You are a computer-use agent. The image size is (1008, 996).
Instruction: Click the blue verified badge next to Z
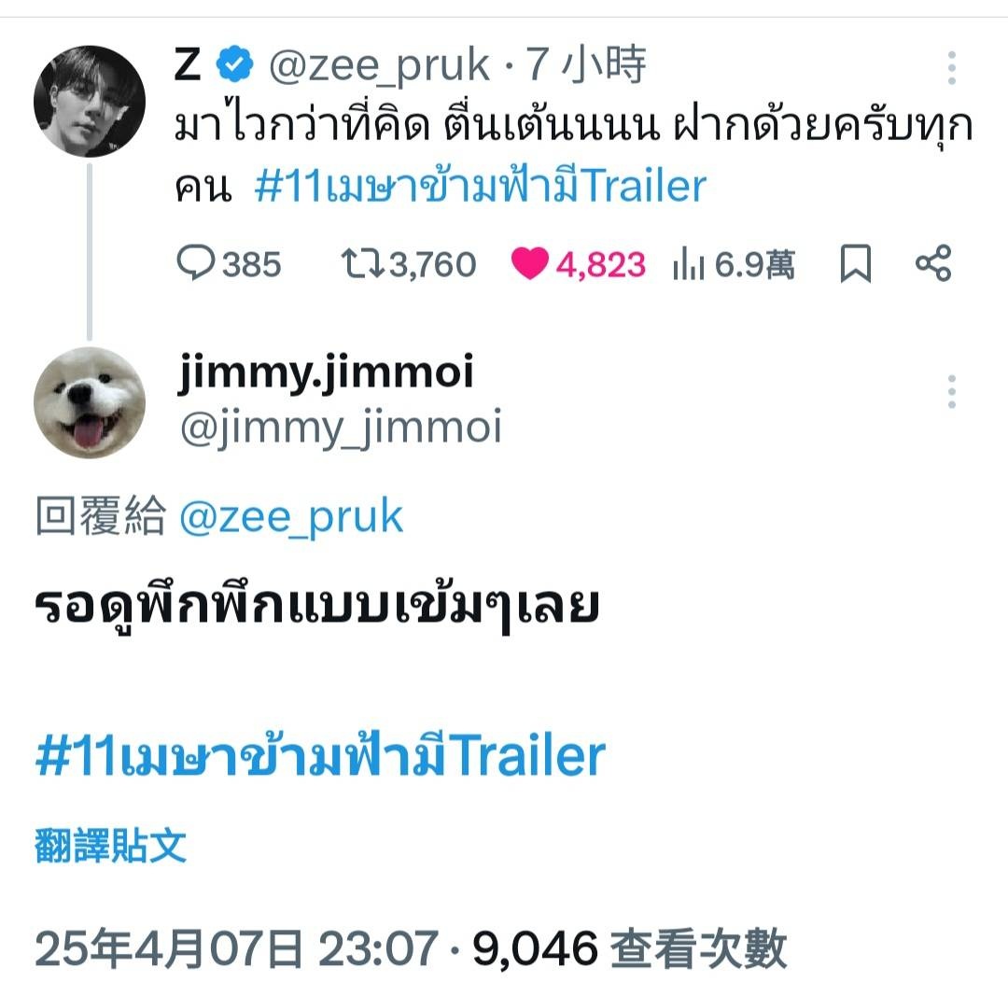pyautogui.click(x=234, y=64)
